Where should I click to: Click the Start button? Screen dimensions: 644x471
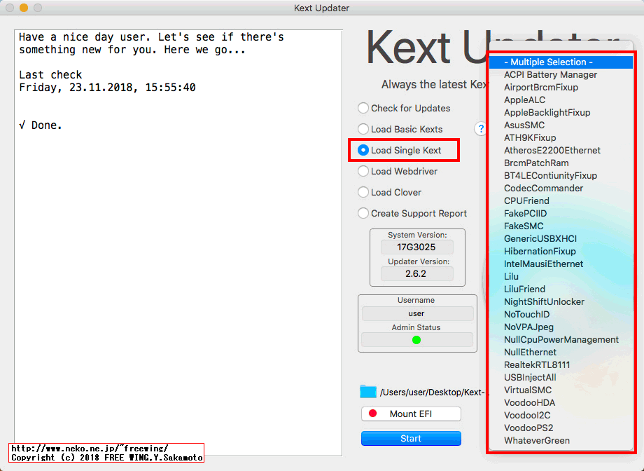[x=411, y=438]
